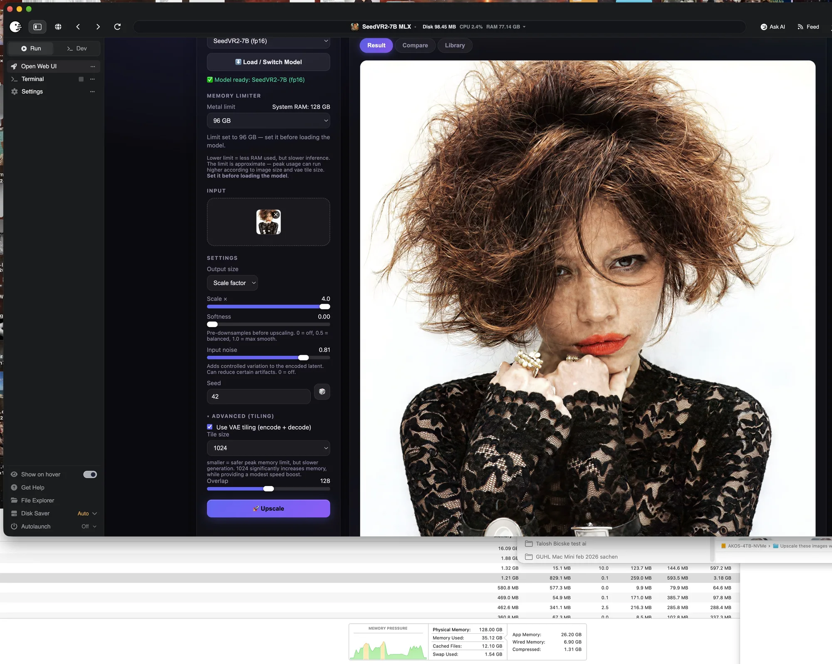The width and height of the screenshot is (832, 664).
Task: Go back with the left arrow
Action: pos(78,27)
